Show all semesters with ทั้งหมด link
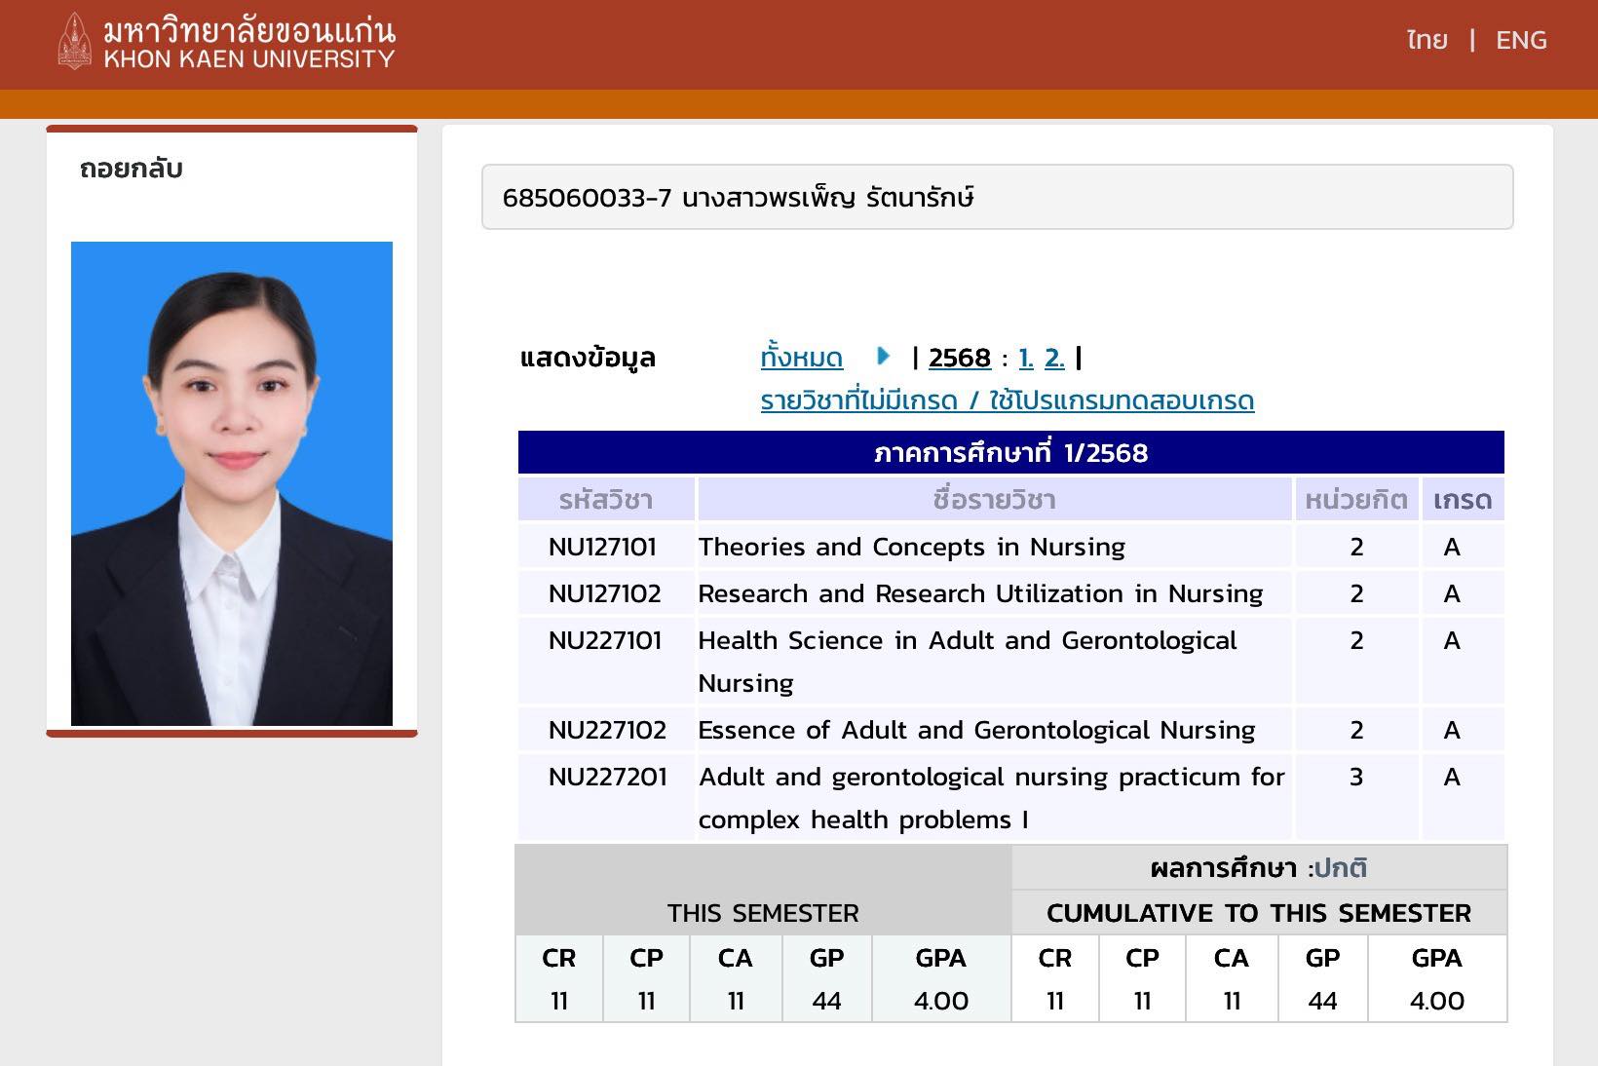Screen dimensions: 1598x1066 (x=801, y=358)
